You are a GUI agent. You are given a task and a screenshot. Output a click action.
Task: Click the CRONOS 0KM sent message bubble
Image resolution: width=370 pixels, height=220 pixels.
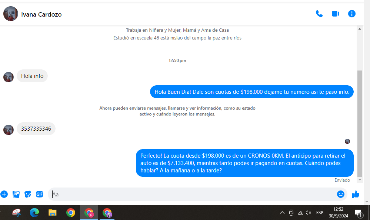(245, 163)
